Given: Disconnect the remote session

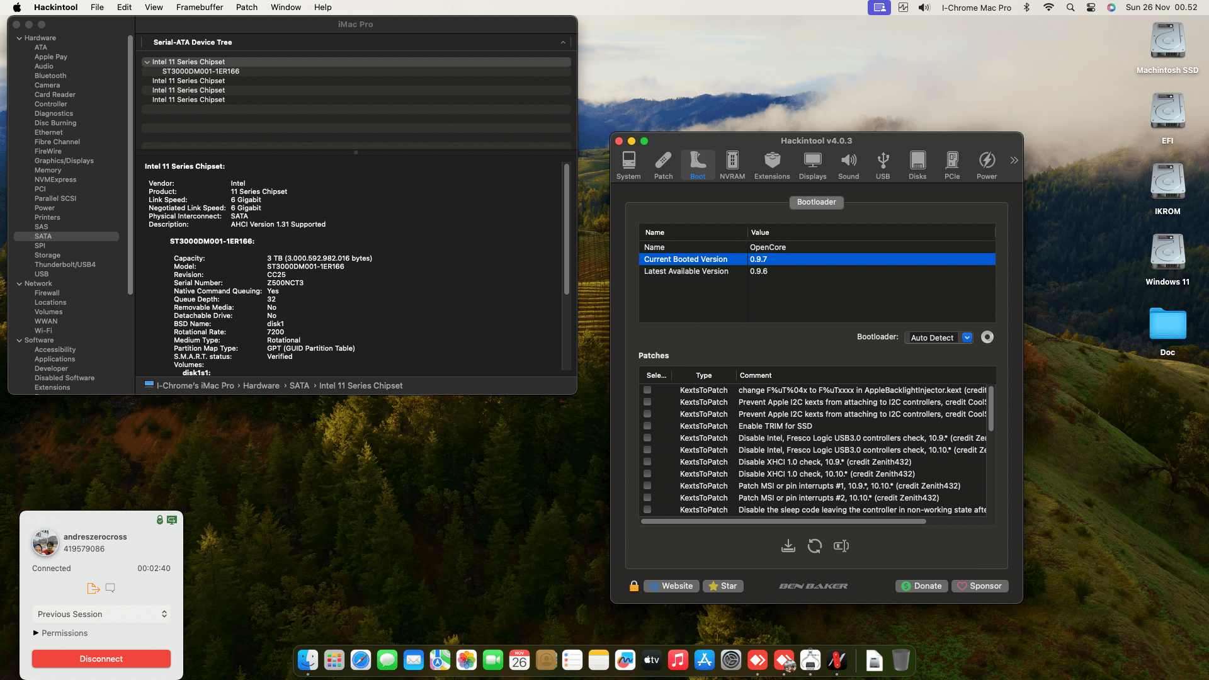Looking at the screenshot, I should pos(101,659).
